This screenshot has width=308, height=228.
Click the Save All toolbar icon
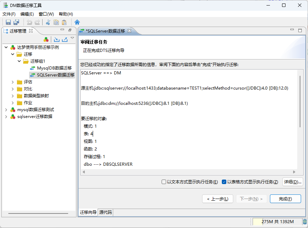click(x=16, y=22)
